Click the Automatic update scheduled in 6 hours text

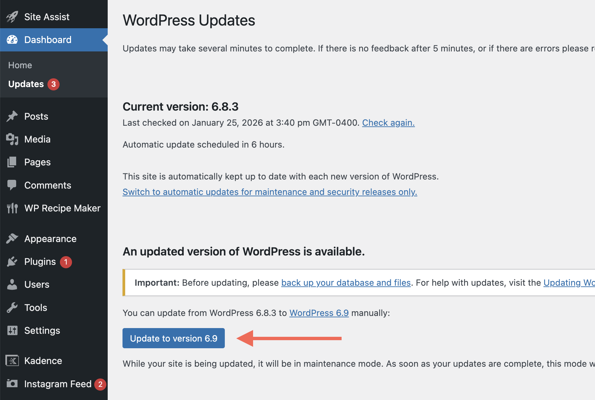pos(204,145)
